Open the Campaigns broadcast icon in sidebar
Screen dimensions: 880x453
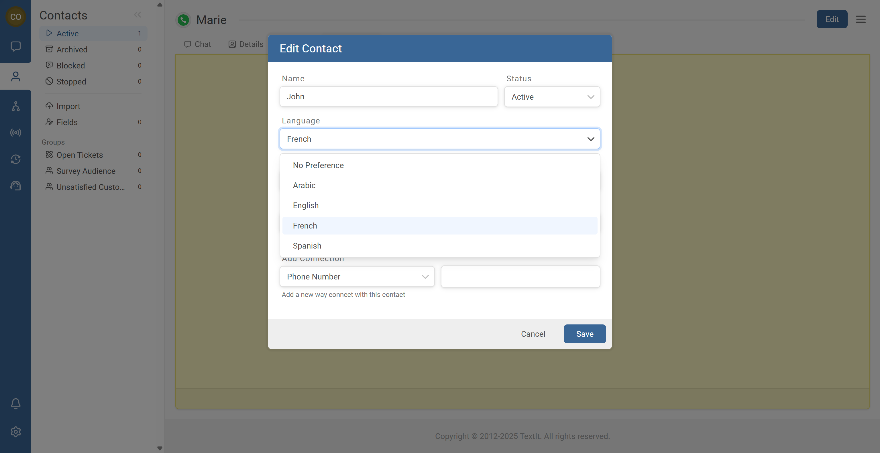(16, 133)
